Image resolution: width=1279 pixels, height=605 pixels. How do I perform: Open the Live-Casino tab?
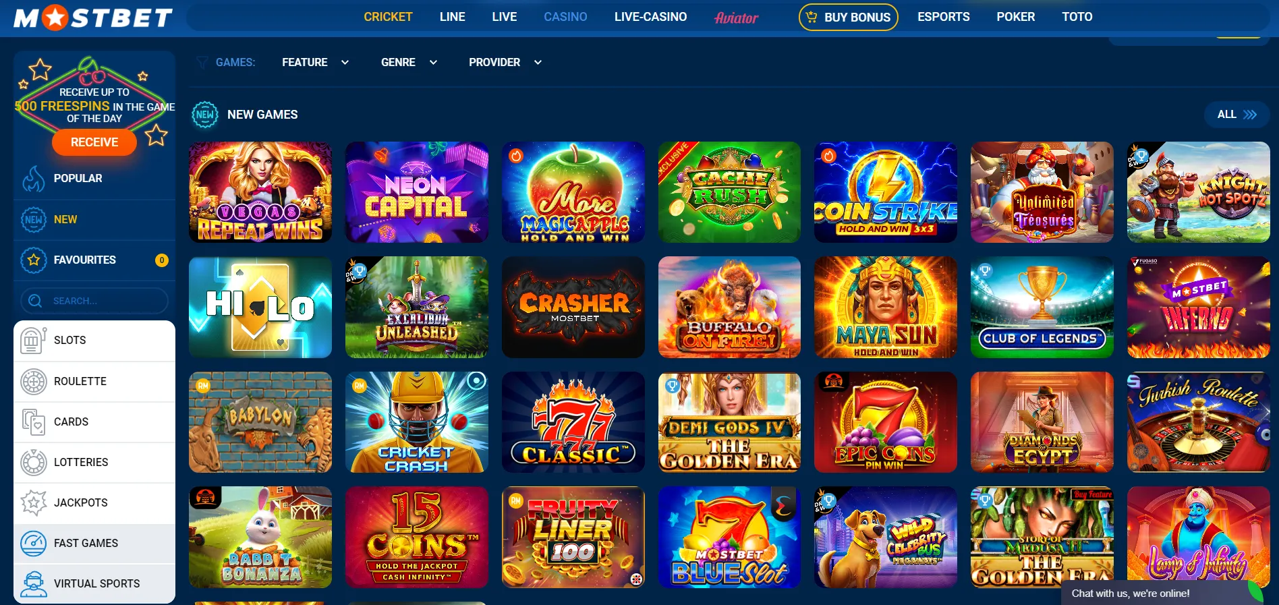pos(650,17)
